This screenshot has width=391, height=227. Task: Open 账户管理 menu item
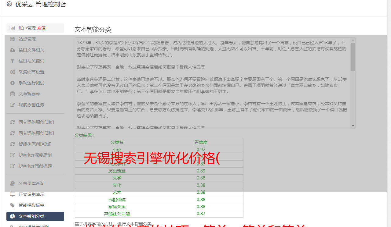coord(35,28)
